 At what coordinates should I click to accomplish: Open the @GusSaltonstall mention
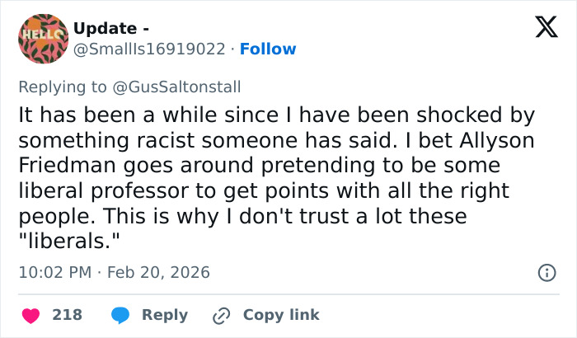tap(178, 86)
